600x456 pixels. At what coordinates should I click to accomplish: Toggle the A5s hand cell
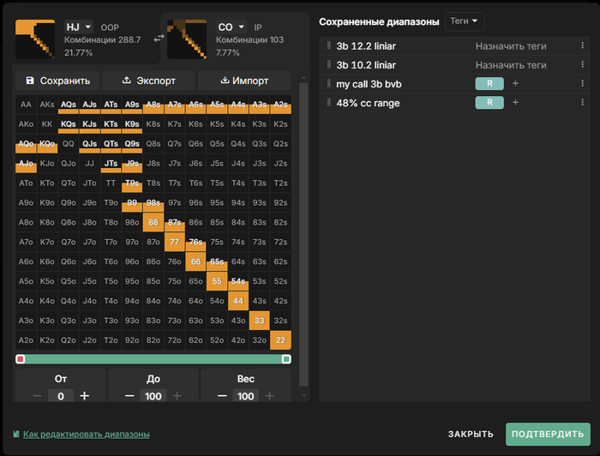pyautogui.click(x=217, y=105)
